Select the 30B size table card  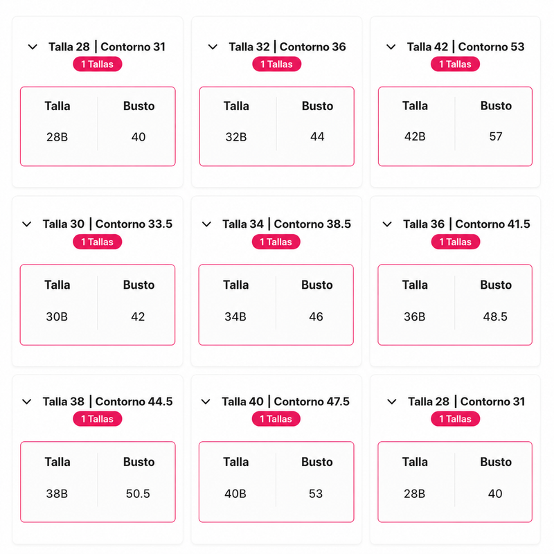(x=98, y=305)
